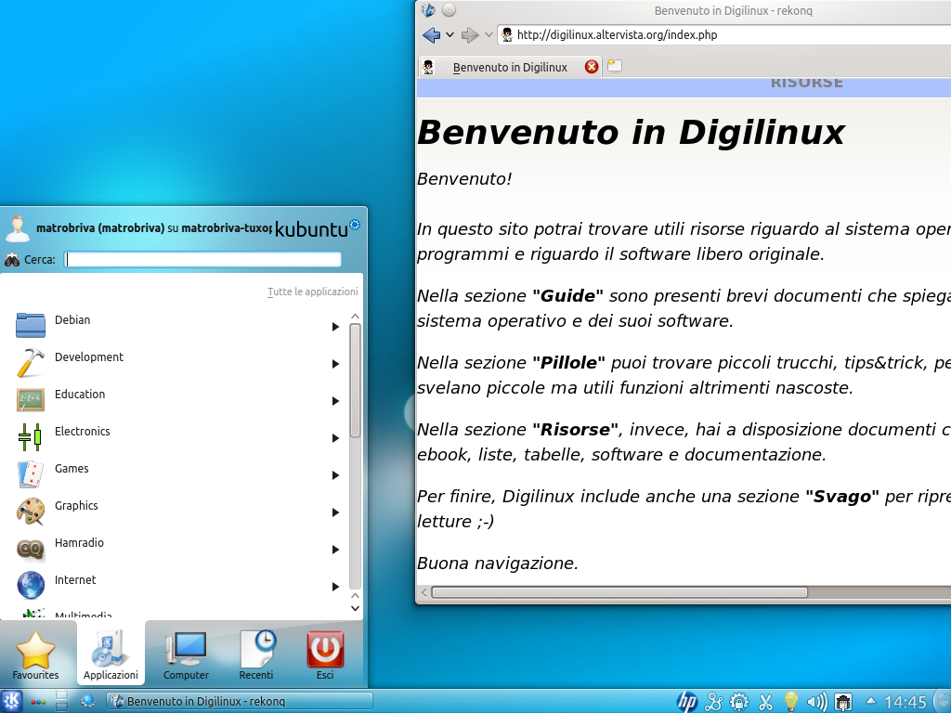
Task: Click the device notifier tray icon
Action: tap(843, 702)
